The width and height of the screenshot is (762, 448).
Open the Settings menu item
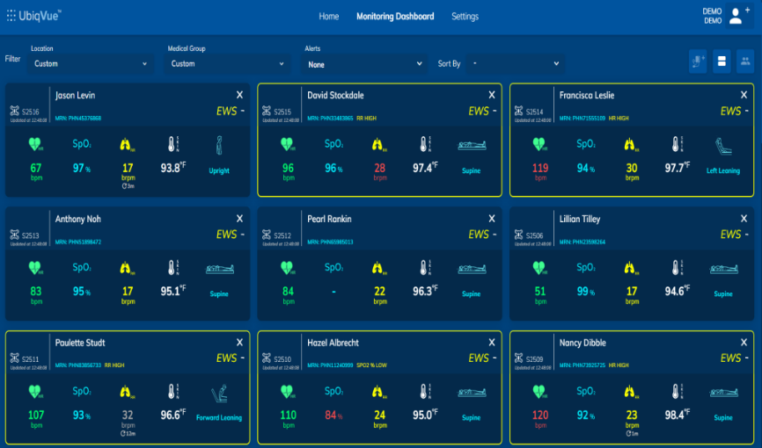coord(465,17)
